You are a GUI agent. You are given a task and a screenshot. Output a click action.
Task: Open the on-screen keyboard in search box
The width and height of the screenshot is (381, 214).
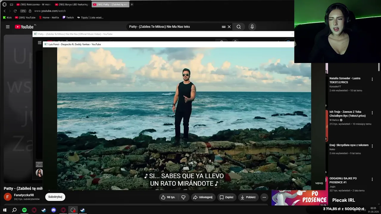(224, 27)
